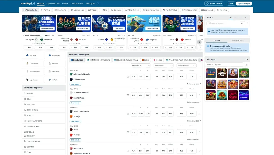274x155 pixels.
Task: Collapse the Mini Jogos panel
Action: pyautogui.click(x=246, y=59)
